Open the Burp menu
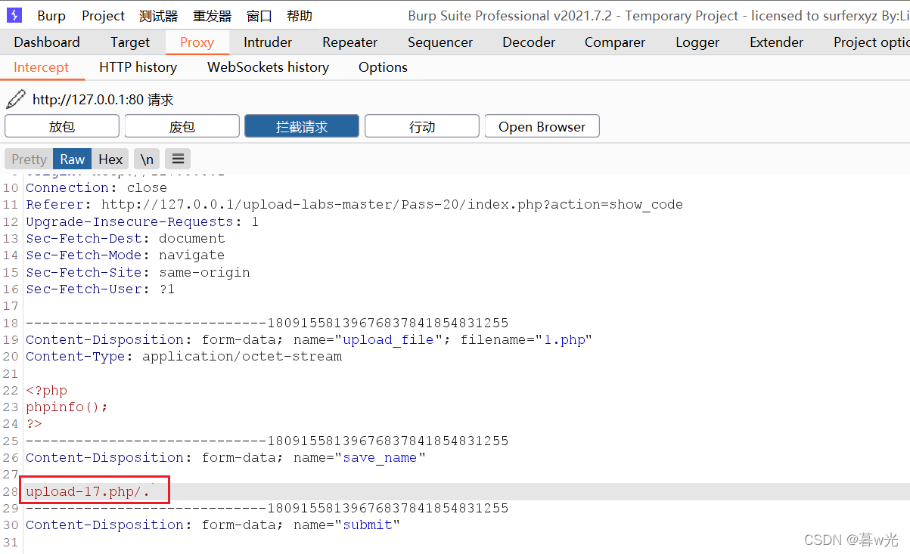Screen dimensions: 910x554 (x=51, y=16)
